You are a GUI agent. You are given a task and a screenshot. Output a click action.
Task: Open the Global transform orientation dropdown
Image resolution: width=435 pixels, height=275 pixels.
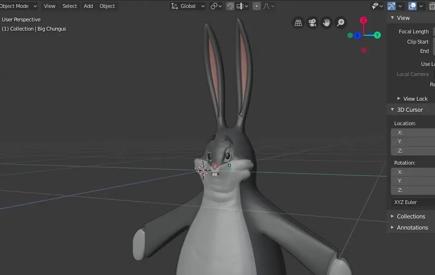coord(188,6)
